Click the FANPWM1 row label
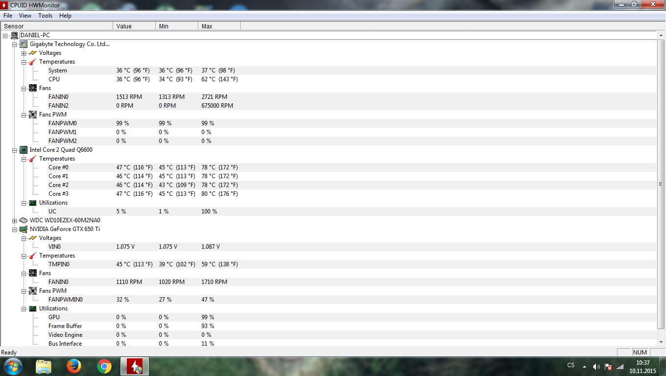Screen dimensions: 666x376 click(63, 132)
